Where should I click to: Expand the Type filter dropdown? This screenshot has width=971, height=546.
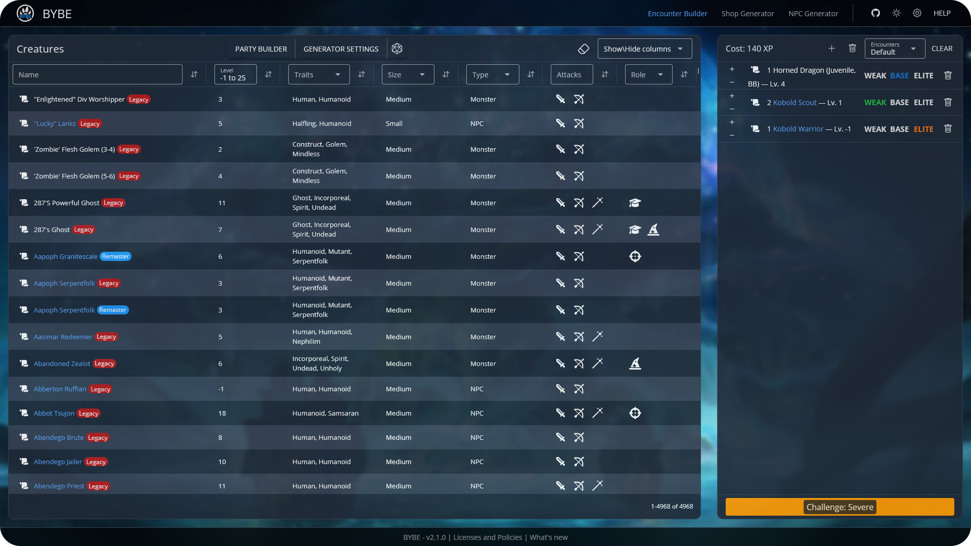[492, 74]
